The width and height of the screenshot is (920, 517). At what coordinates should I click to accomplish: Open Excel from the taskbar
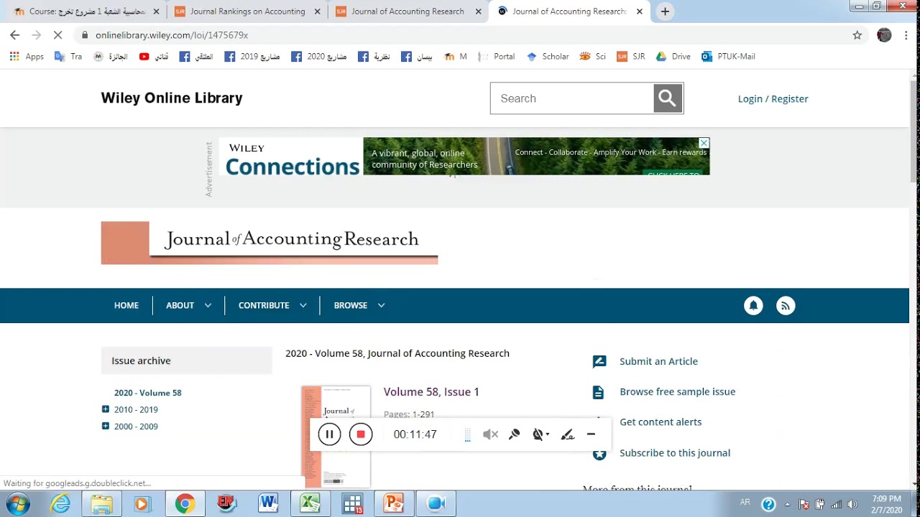point(310,504)
